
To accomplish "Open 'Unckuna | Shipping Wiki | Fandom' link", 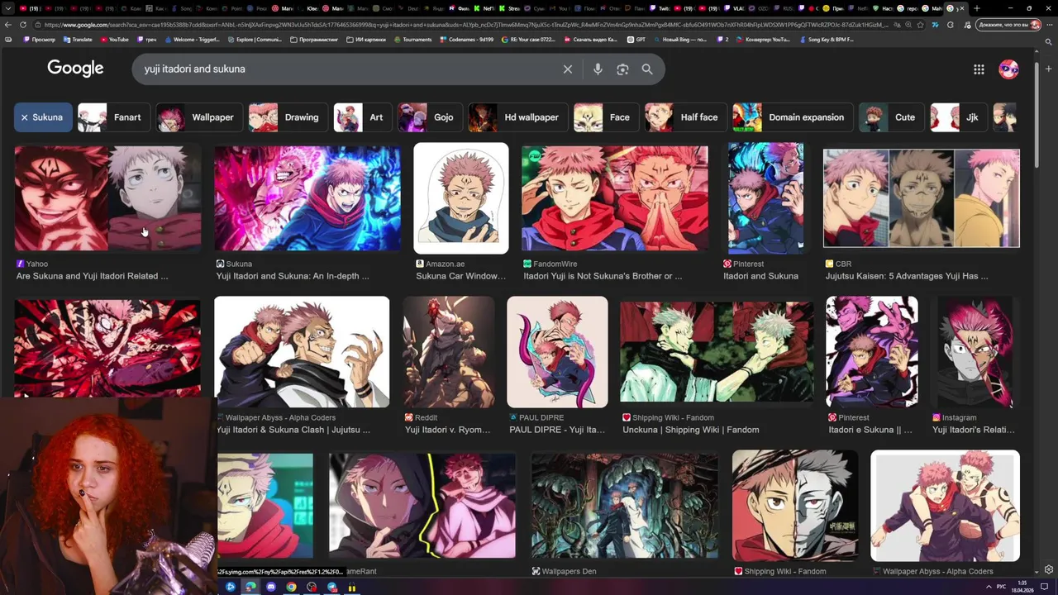I will [690, 430].
